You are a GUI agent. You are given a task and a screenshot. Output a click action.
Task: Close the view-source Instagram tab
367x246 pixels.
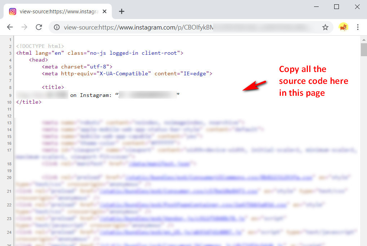[x=105, y=11]
